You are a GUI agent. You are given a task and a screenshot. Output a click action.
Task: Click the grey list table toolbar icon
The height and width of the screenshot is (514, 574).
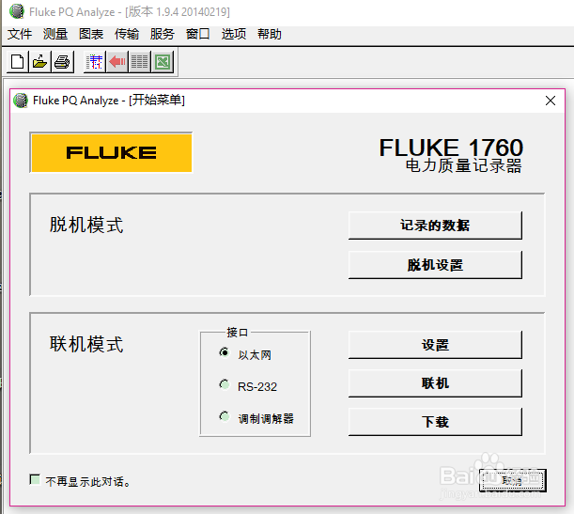pos(139,61)
